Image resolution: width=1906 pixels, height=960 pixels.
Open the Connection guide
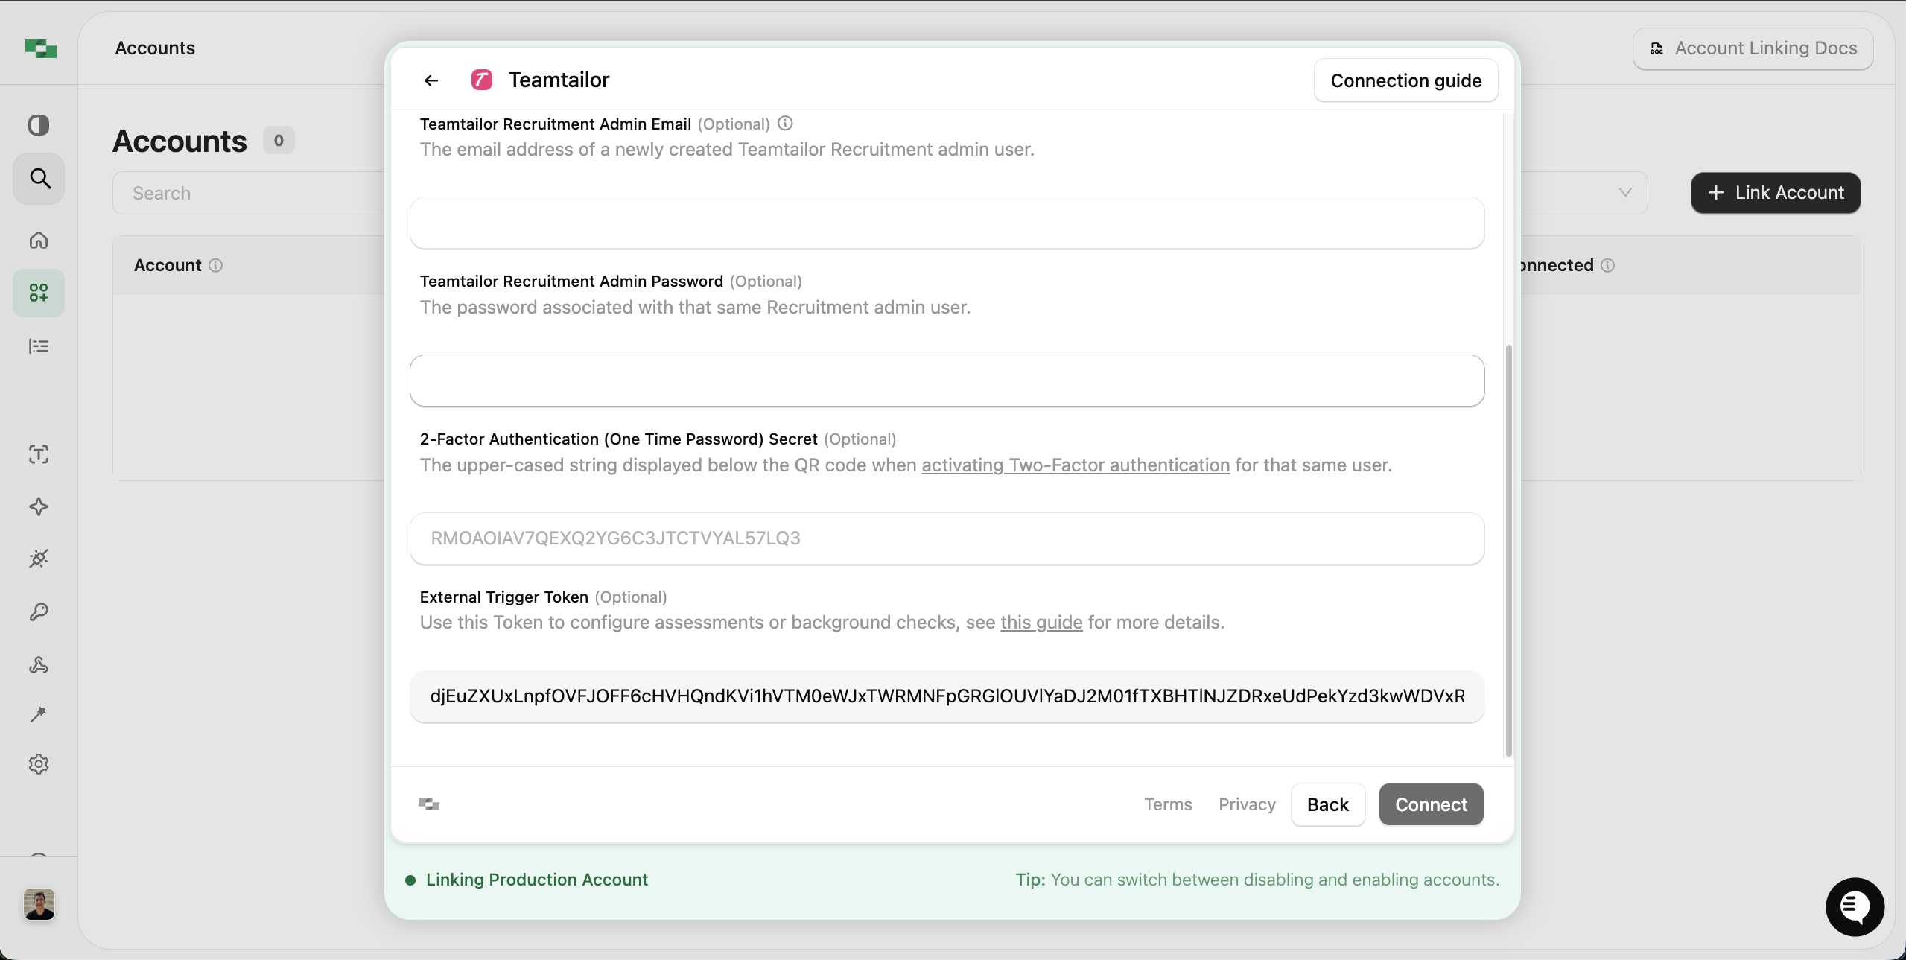coord(1405,80)
